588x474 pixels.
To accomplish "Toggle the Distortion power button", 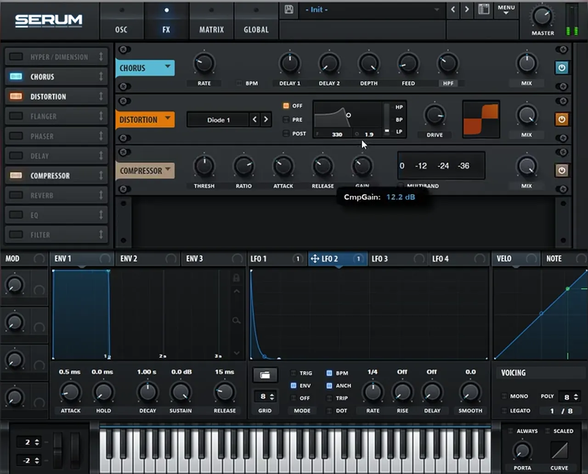I will pyautogui.click(x=561, y=119).
